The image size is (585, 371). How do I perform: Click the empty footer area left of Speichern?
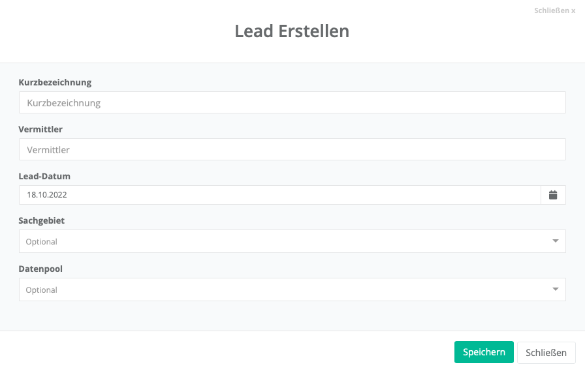[x=229, y=352]
